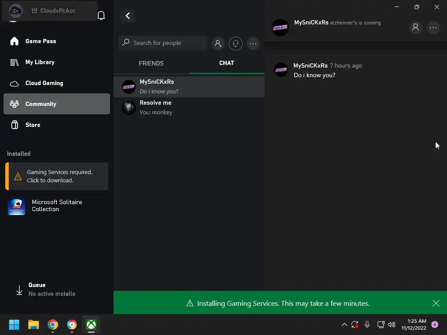Open the Windows Start menu
Screen dimensions: 447x335
(x=14, y=325)
